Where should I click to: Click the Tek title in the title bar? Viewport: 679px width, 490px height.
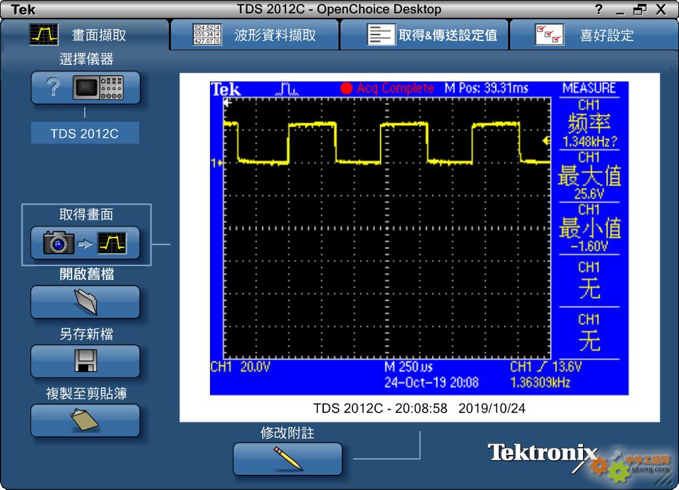tap(23, 9)
